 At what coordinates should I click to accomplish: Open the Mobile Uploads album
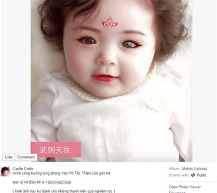pos(194,168)
